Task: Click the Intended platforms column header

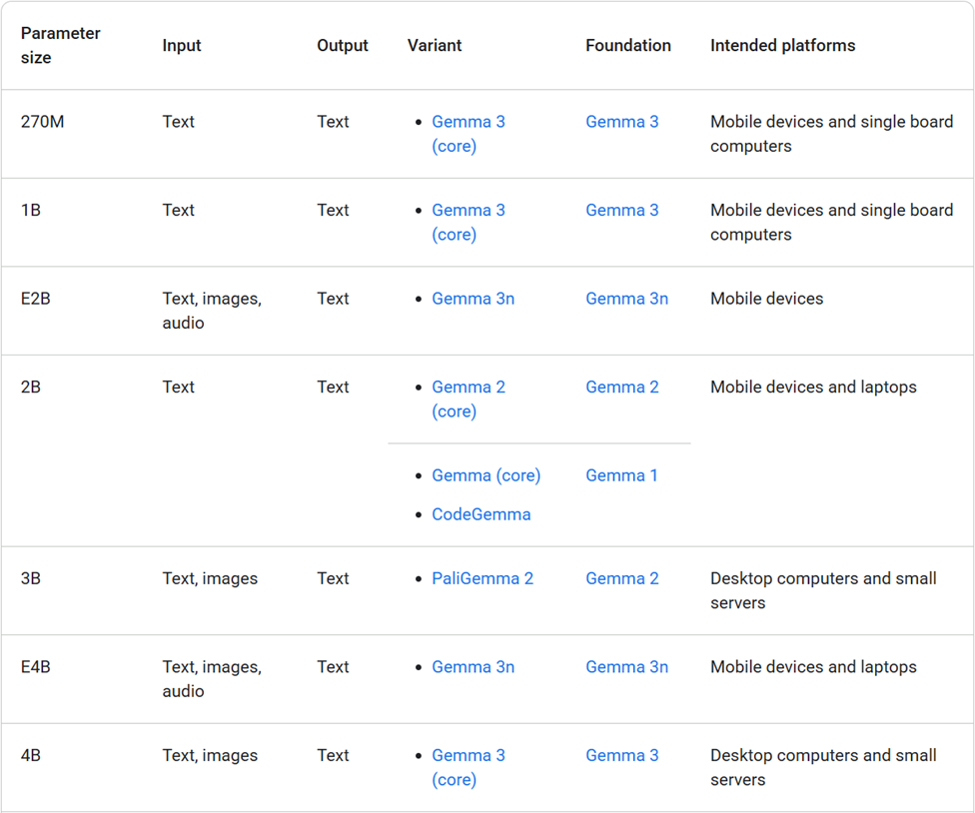Action: pos(783,45)
